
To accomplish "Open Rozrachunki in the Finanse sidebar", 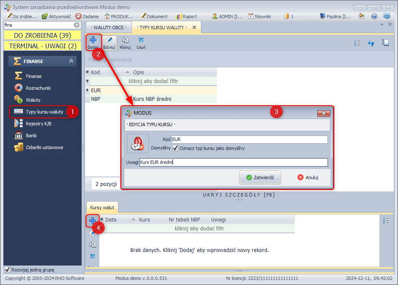I will point(38,88).
